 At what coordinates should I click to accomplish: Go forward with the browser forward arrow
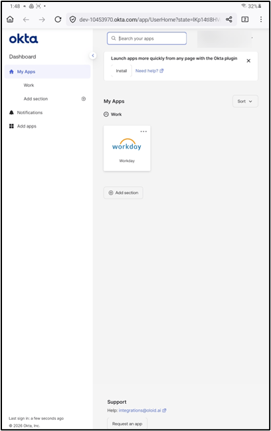42,19
